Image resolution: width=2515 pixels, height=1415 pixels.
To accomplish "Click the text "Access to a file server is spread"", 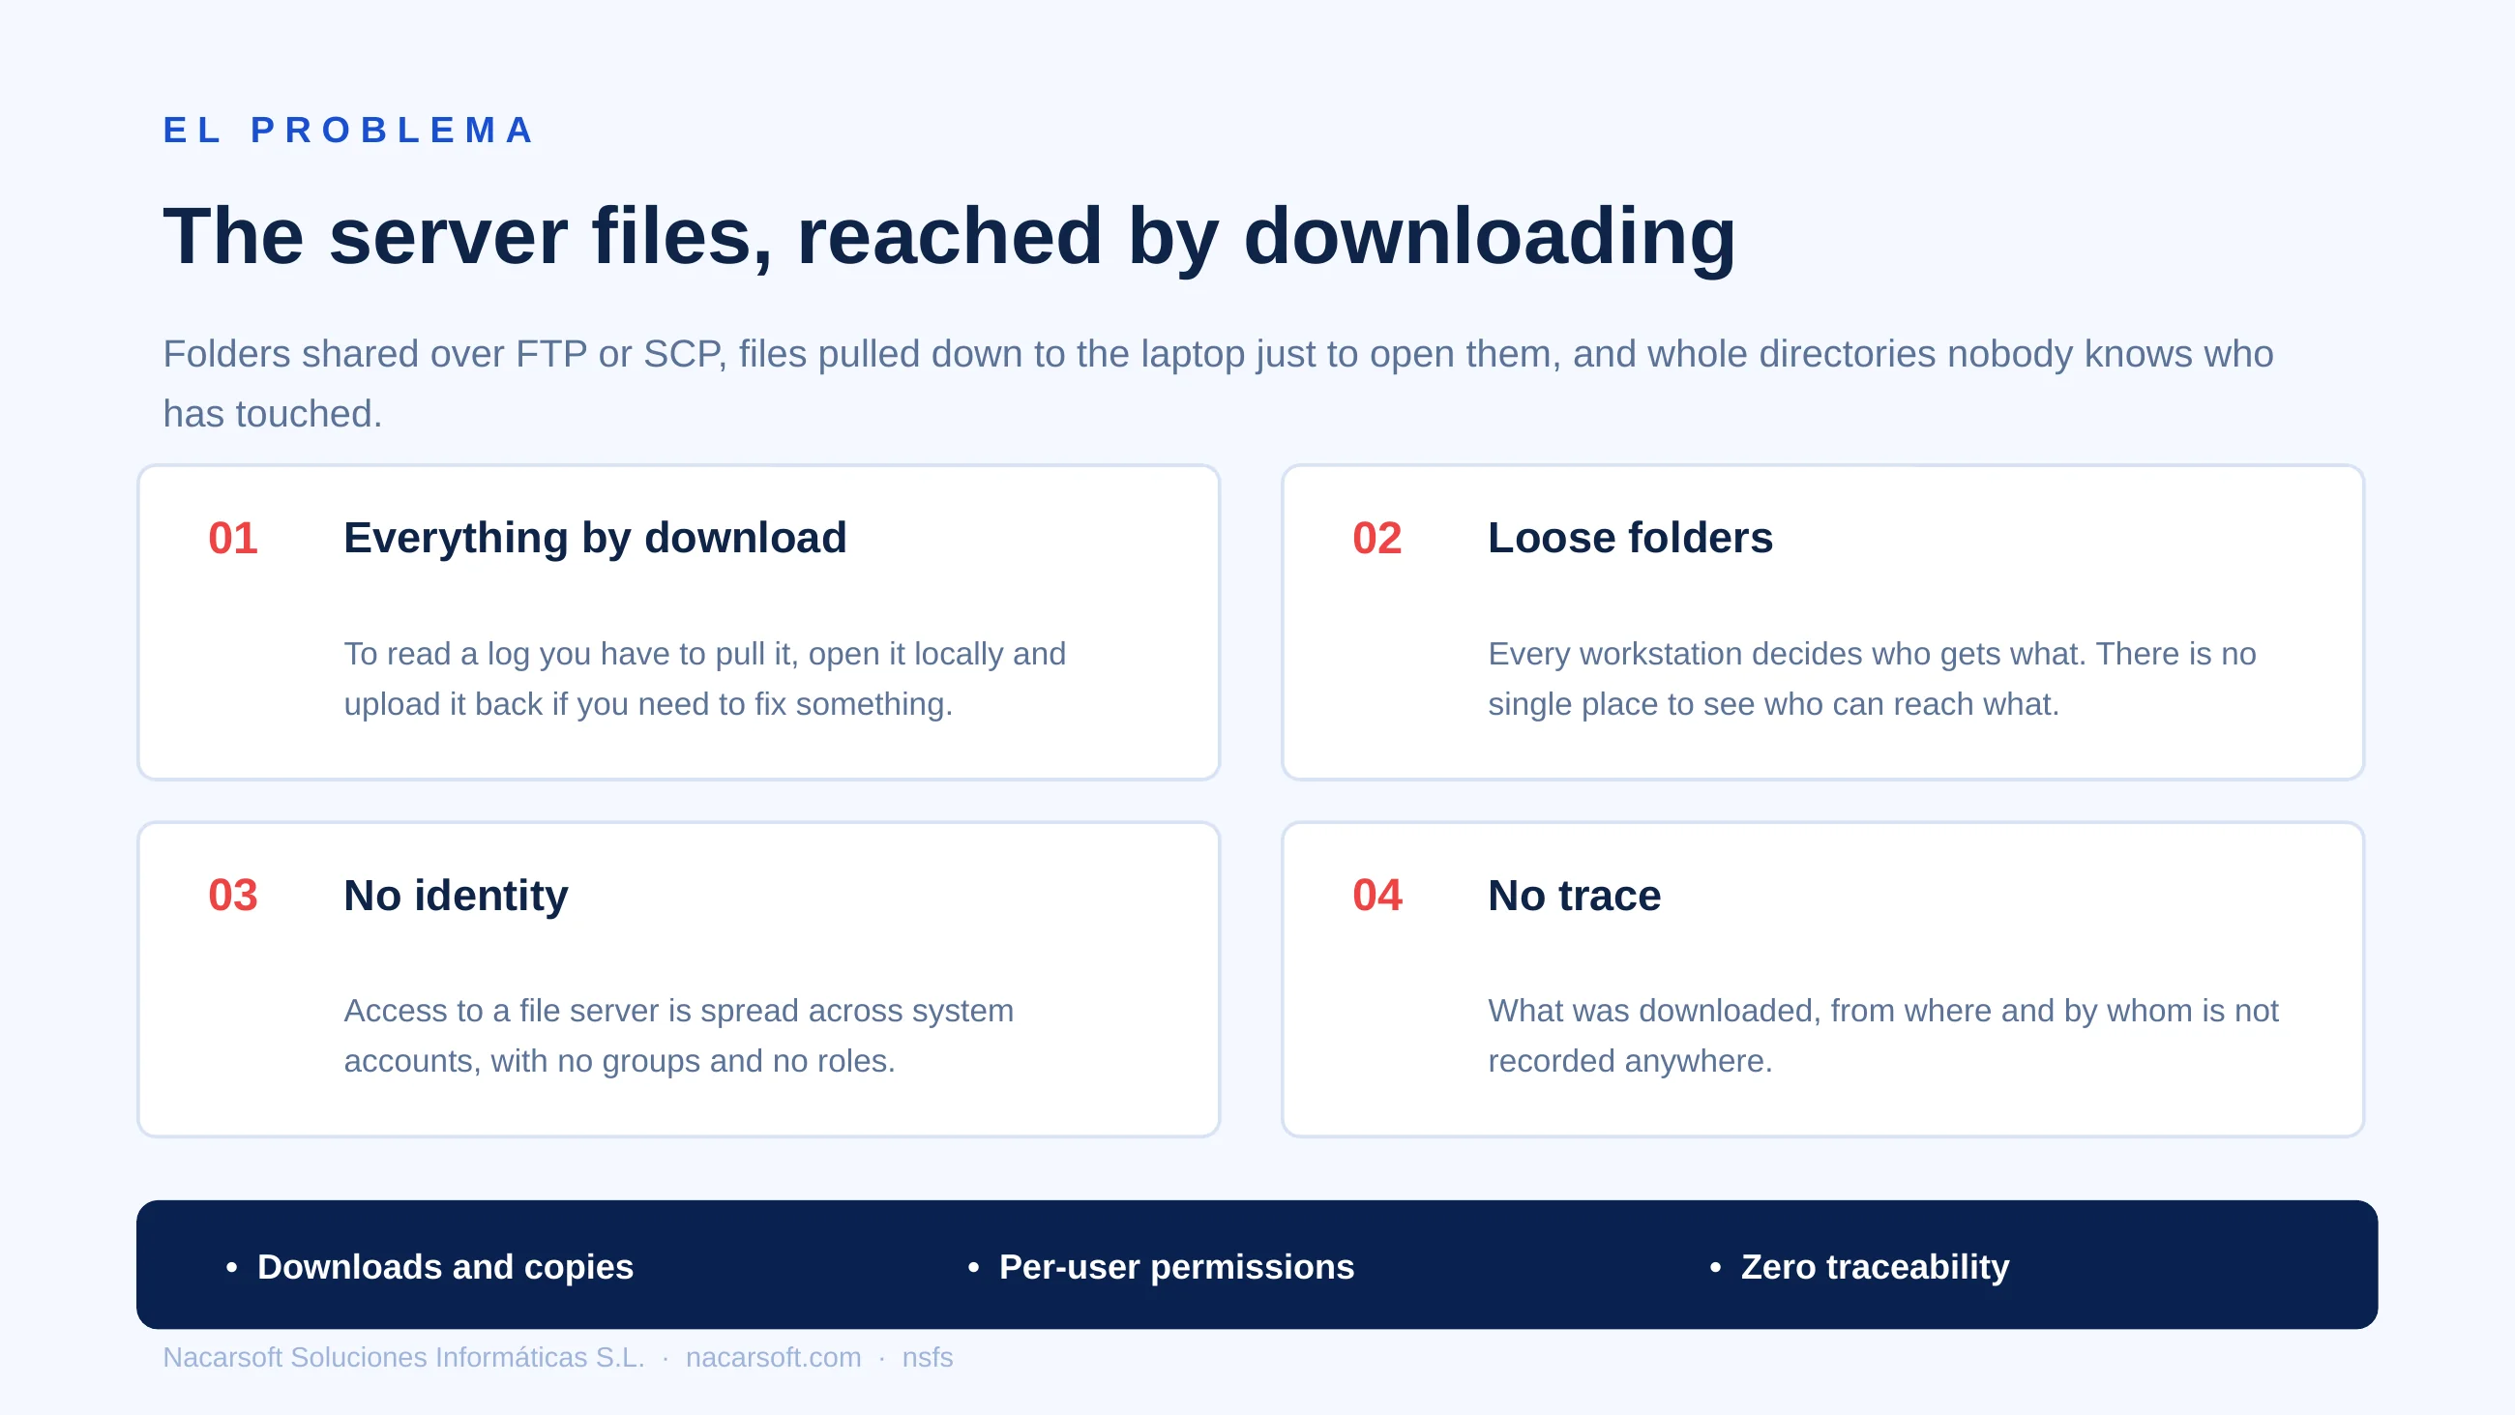I will [573, 1011].
